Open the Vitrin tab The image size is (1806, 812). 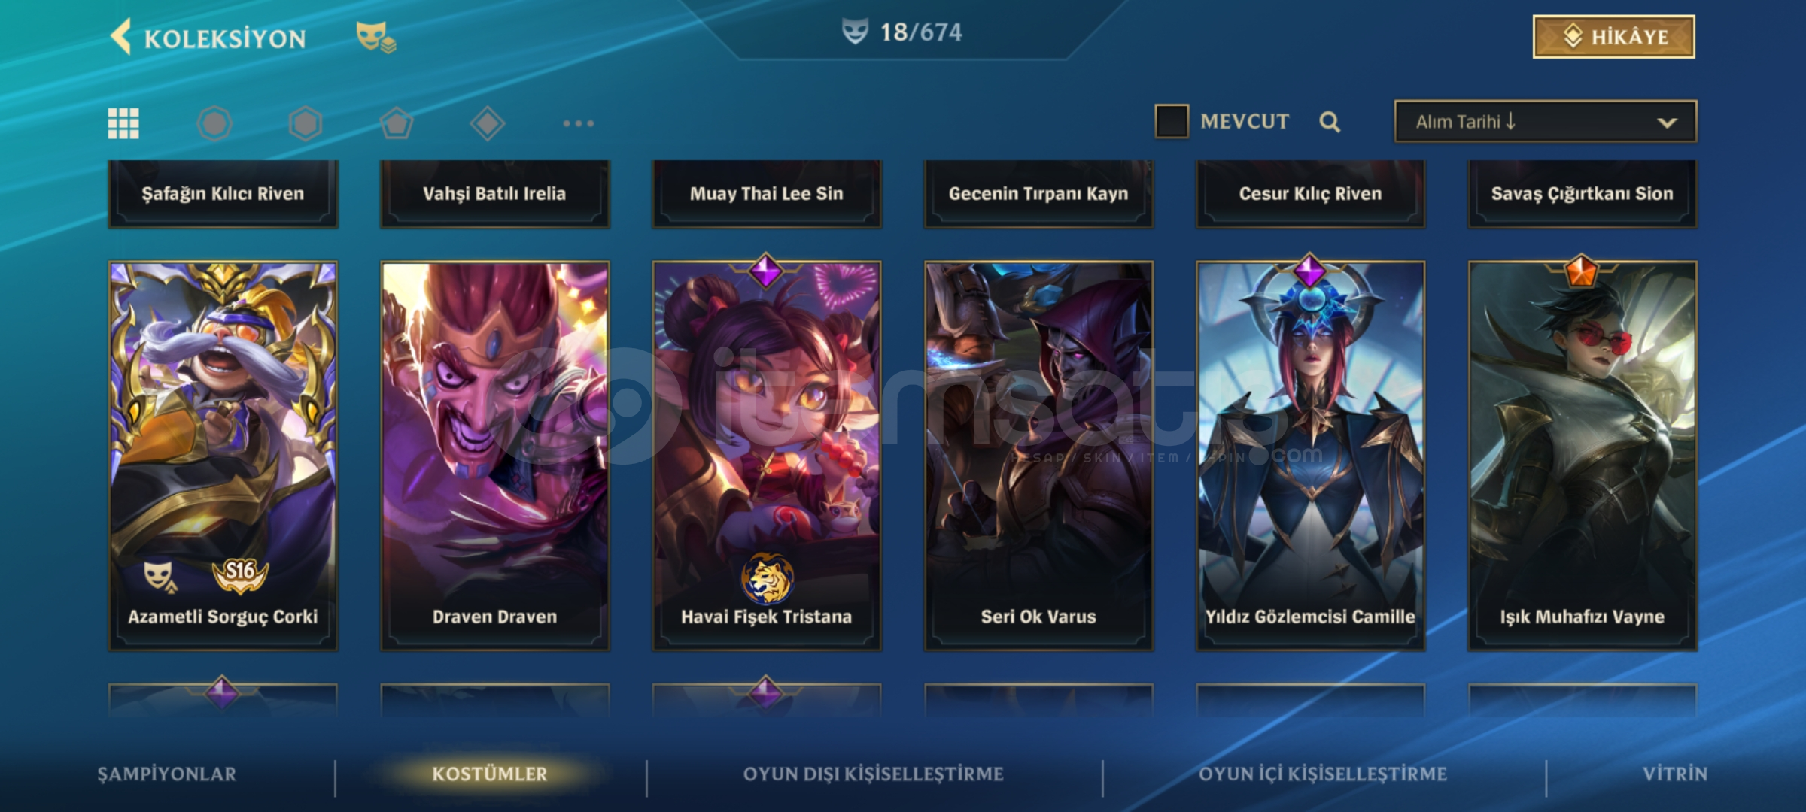tap(1675, 774)
